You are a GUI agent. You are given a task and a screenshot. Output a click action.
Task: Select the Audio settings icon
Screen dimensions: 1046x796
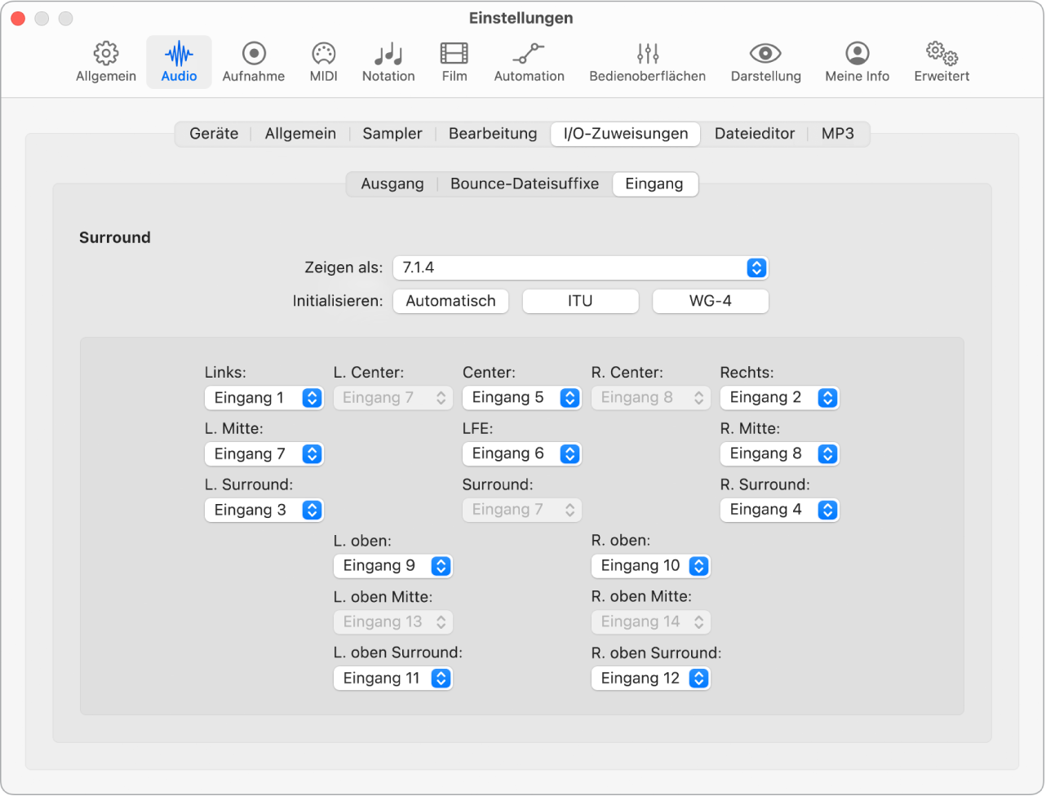pos(179,61)
